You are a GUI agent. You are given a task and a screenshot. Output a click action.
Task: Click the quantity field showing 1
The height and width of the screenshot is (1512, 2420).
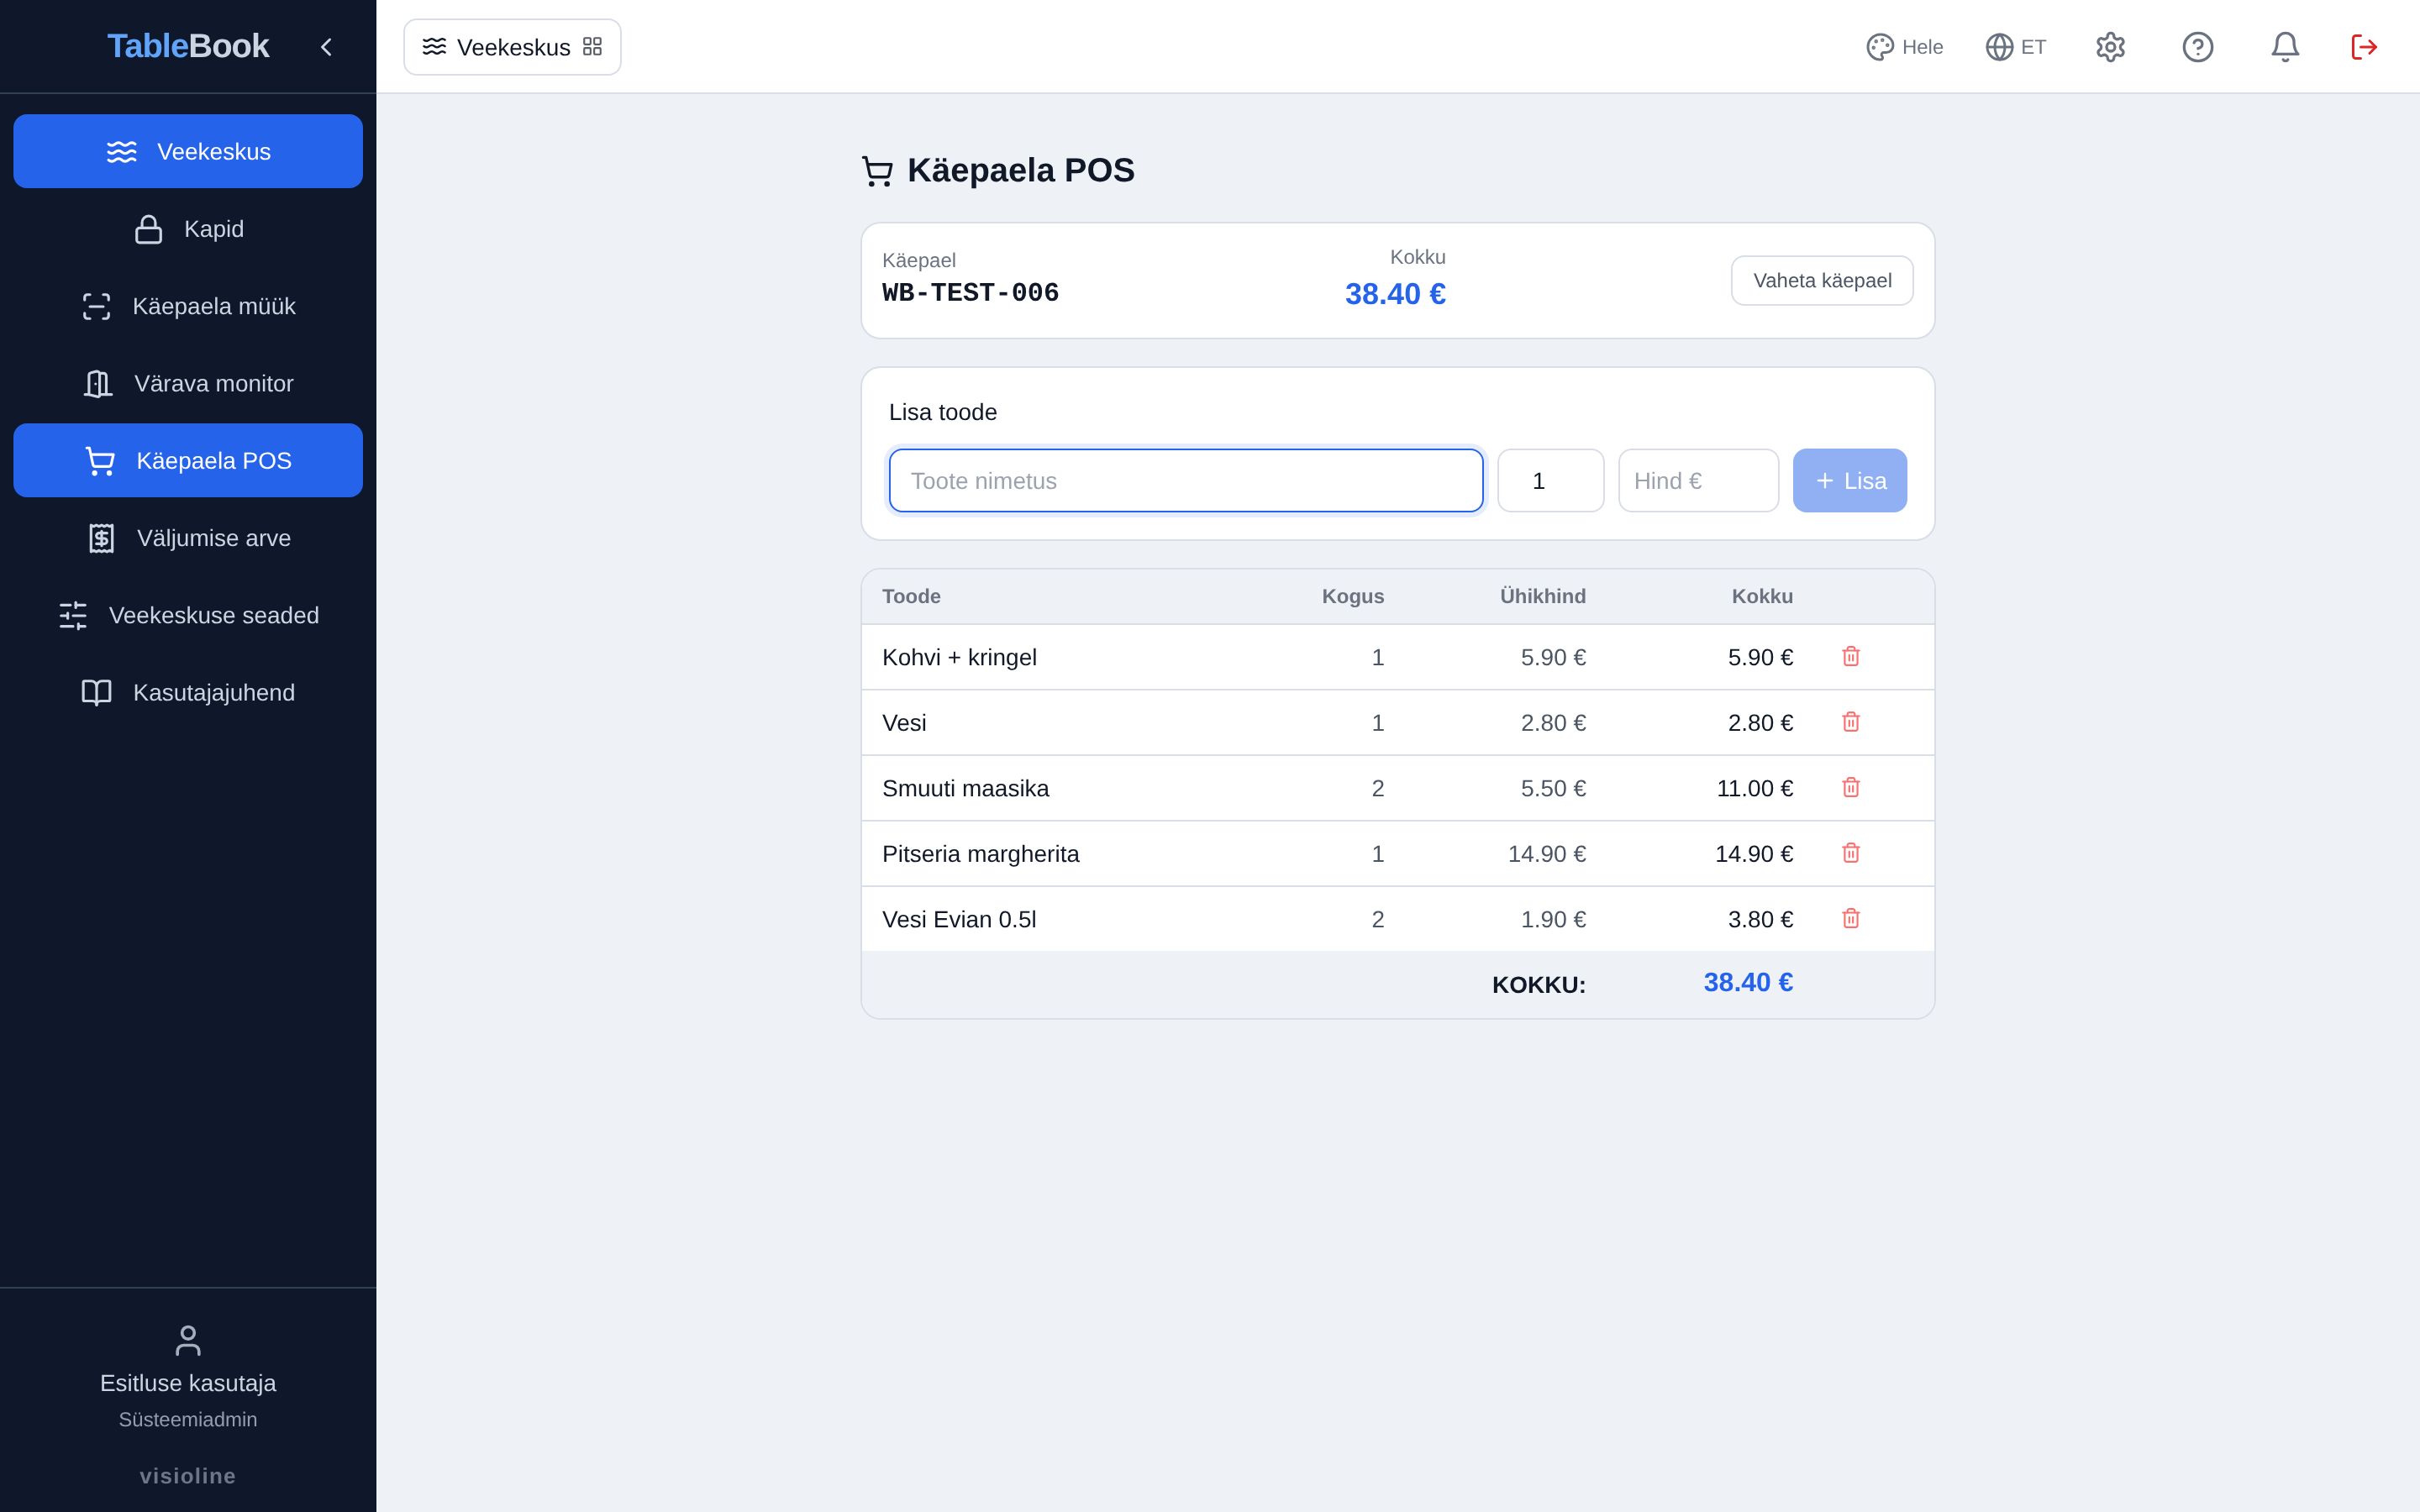pos(1550,481)
